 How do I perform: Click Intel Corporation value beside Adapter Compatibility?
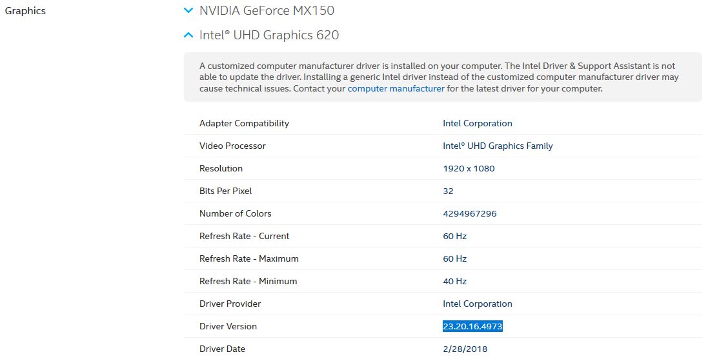point(477,124)
